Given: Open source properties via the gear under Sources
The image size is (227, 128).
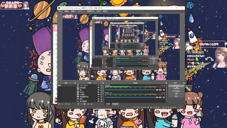Looking at the screenshot, I should pyautogui.click(x=85, y=104).
